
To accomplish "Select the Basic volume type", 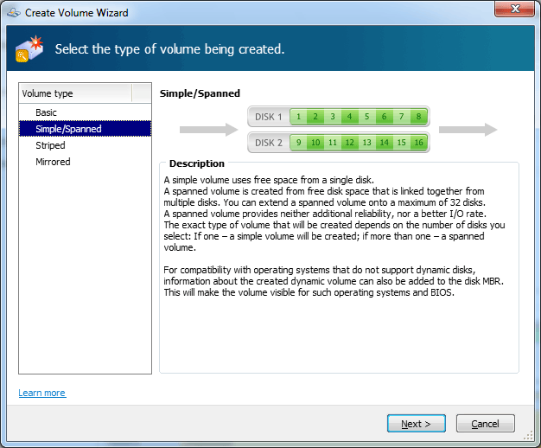I will pyautogui.click(x=86, y=112).
